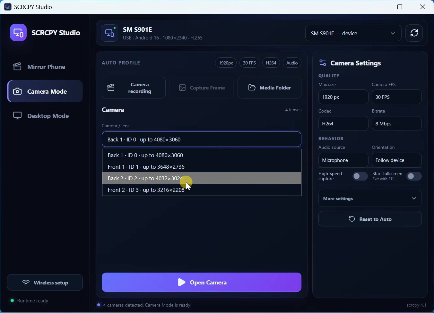Switch to Mirror Phone mode
This screenshot has height=313, width=434.
pyautogui.click(x=45, y=67)
